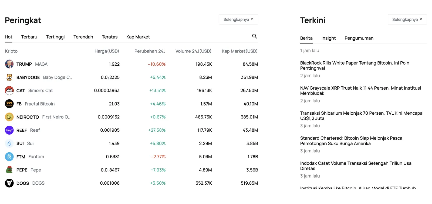
Task: Switch to the Insight tab
Action: 329,38
